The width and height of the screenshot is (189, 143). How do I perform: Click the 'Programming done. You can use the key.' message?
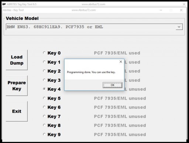[91, 72]
